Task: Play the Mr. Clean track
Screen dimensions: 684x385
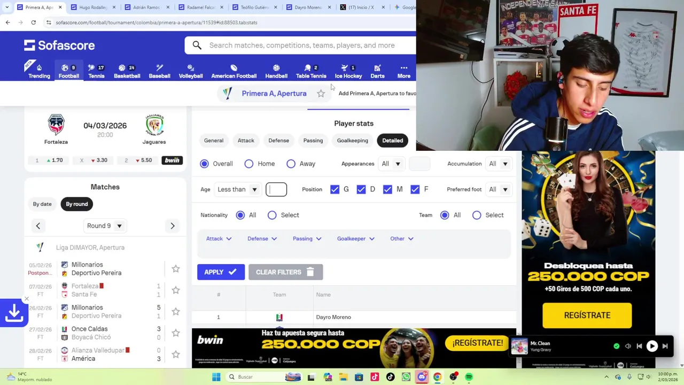Action: point(652,346)
